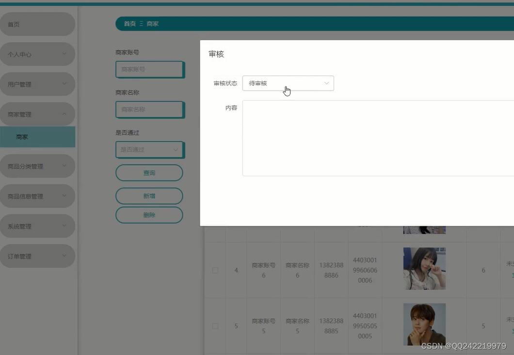Expand the 商品信息管理 sidebar menu
Viewport: 514px width, 355px height.
click(x=38, y=196)
